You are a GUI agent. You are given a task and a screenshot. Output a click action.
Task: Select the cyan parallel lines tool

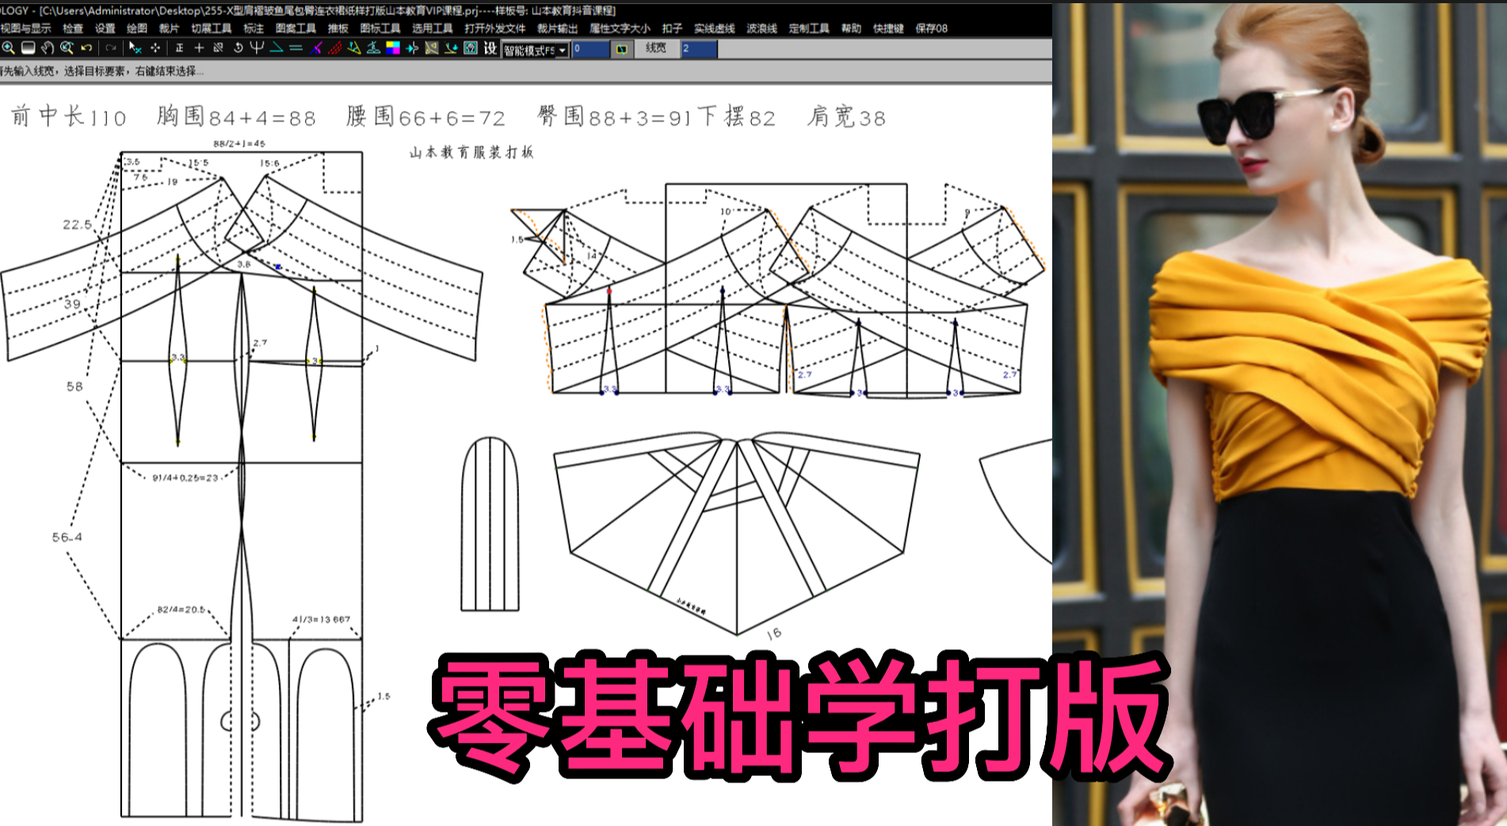click(x=296, y=48)
